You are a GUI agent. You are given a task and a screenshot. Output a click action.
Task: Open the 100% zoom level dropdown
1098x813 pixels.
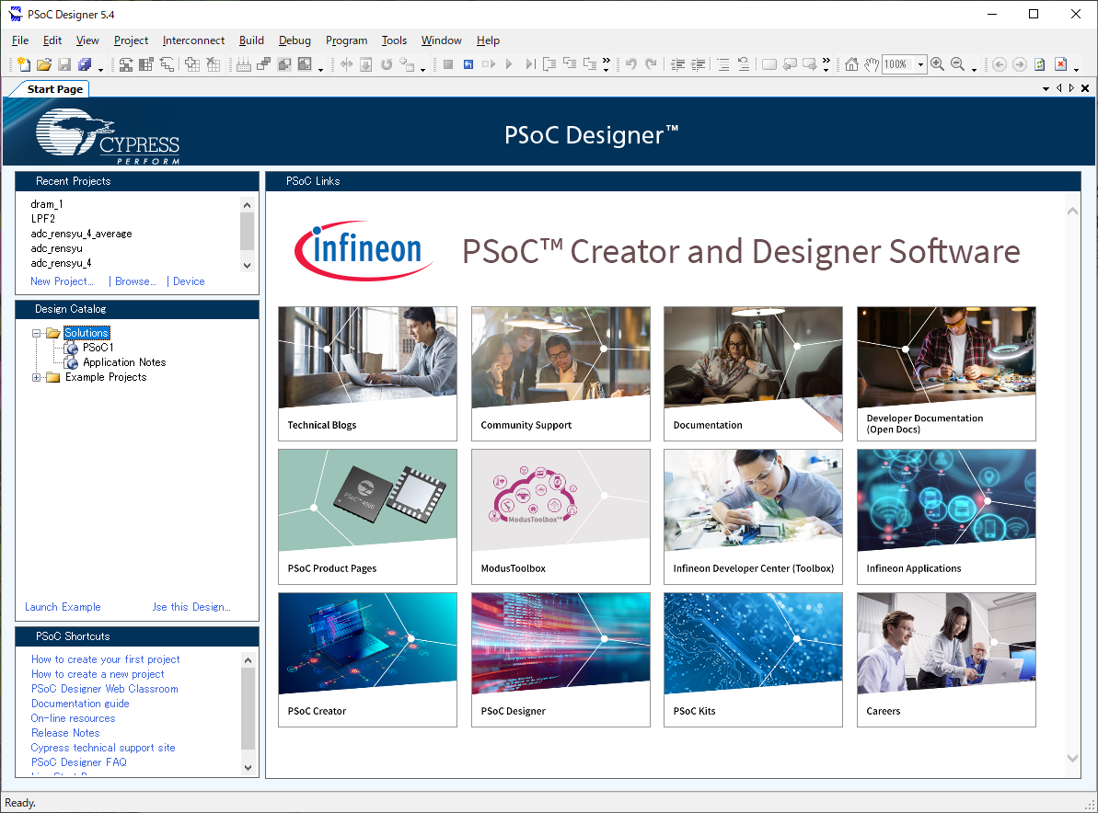[921, 64]
